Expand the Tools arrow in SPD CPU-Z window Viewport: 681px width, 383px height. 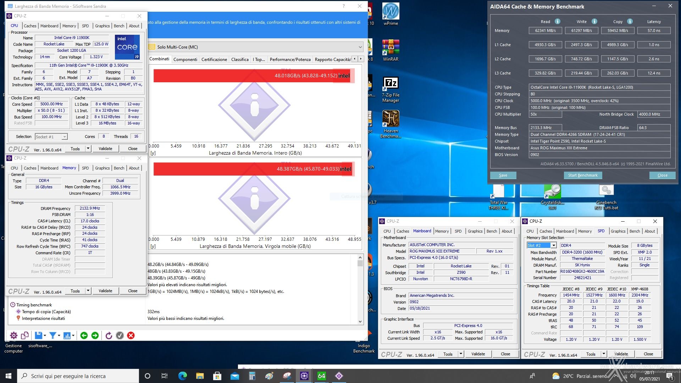click(x=604, y=354)
